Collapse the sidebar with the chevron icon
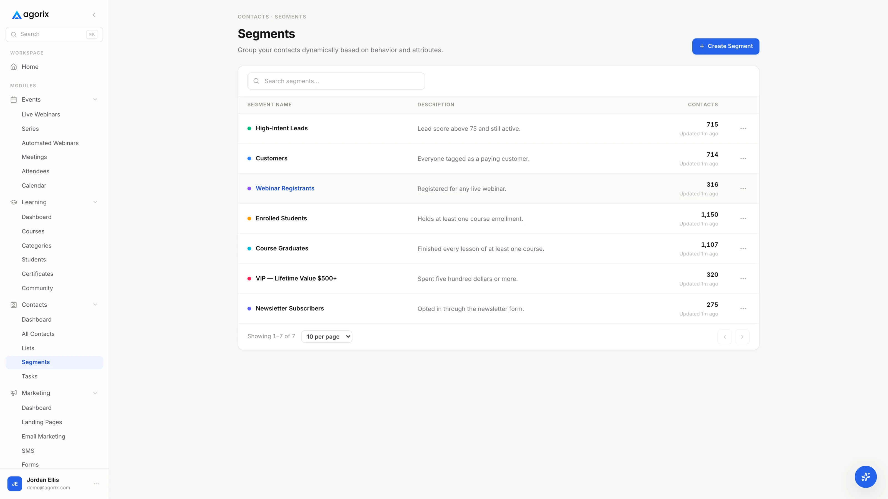Viewport: 888px width, 499px height. 94,15
